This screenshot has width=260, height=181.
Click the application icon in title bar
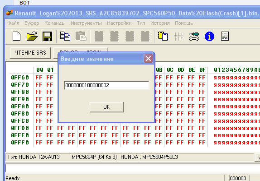pos(9,13)
